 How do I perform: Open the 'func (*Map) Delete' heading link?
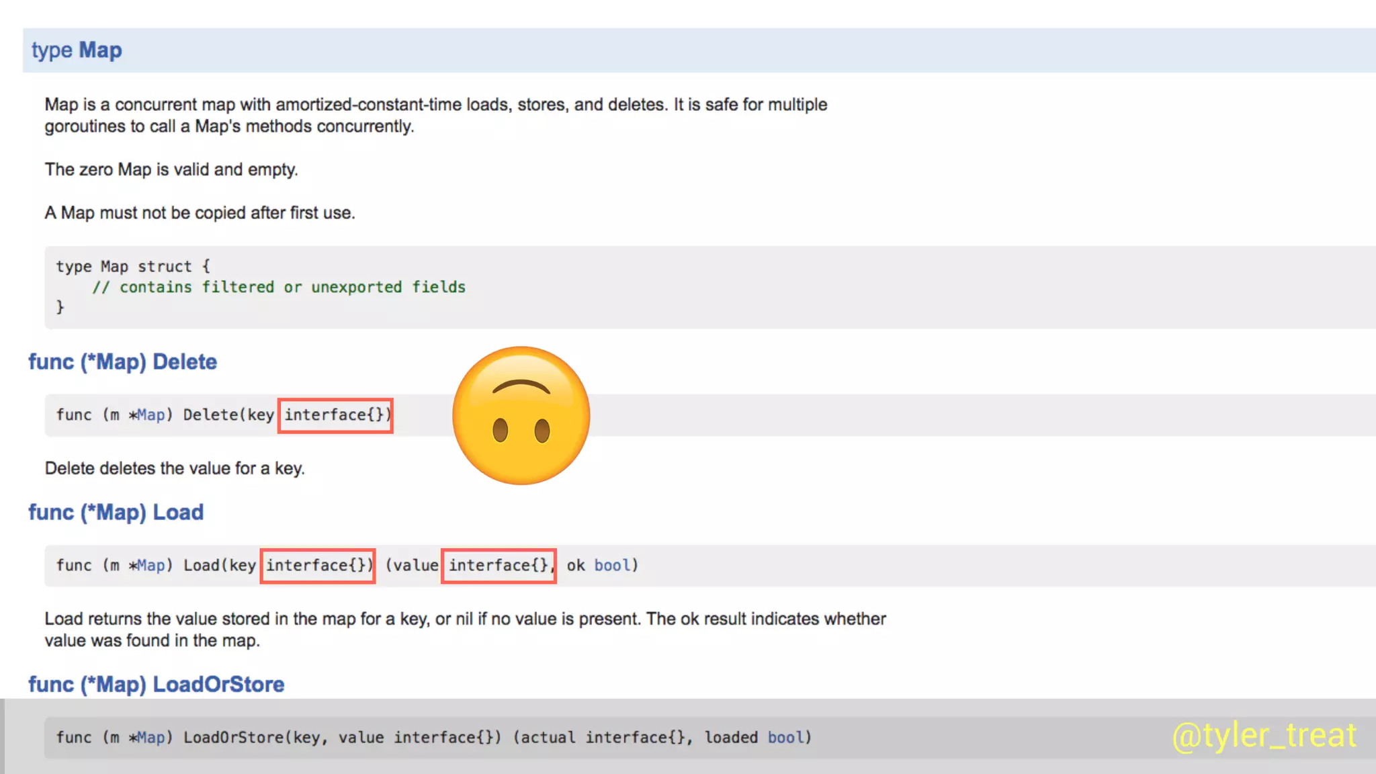(122, 362)
